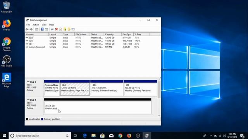
Task: Open the Help menu
Action: click(52, 25)
